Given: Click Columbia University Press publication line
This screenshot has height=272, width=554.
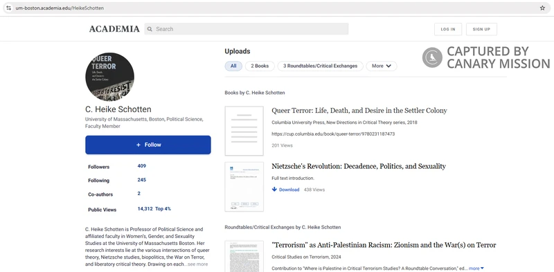Looking at the screenshot, I should [x=344, y=123].
